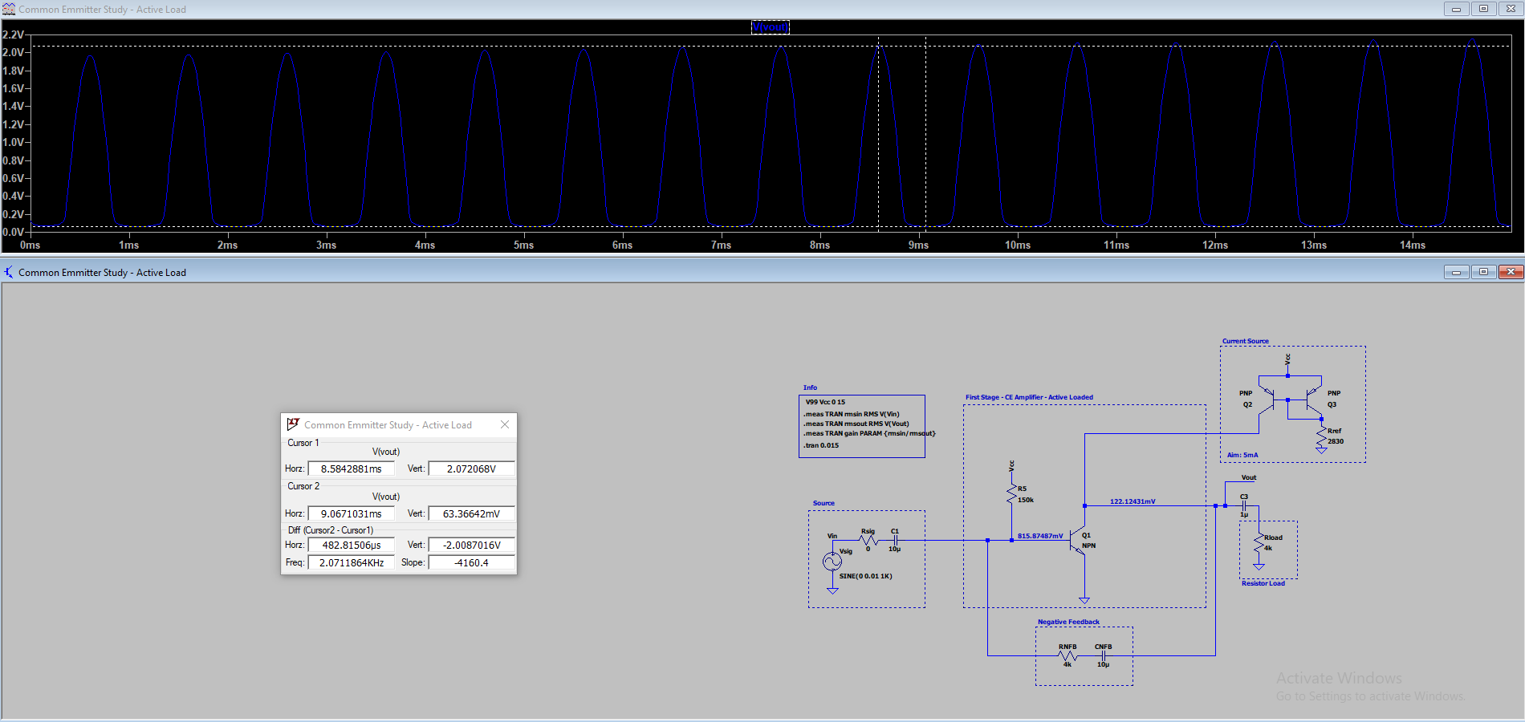Image resolution: width=1525 pixels, height=722 pixels.
Task: Click the Cursor 2 Vert field 63.36642mV
Action: pyautogui.click(x=471, y=513)
